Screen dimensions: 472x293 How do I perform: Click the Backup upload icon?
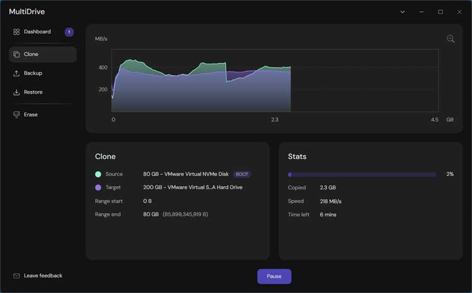pos(16,74)
